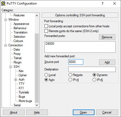Open the Bugs category

22,97
